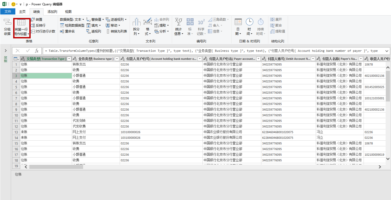Click the 聚合 (Aggregate) button
Viewport: 391px width, 200px height.
point(276,25)
